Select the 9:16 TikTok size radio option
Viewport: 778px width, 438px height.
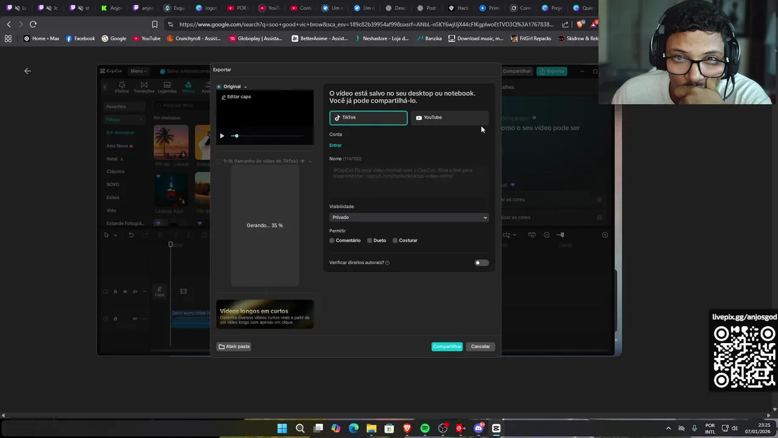pos(219,161)
